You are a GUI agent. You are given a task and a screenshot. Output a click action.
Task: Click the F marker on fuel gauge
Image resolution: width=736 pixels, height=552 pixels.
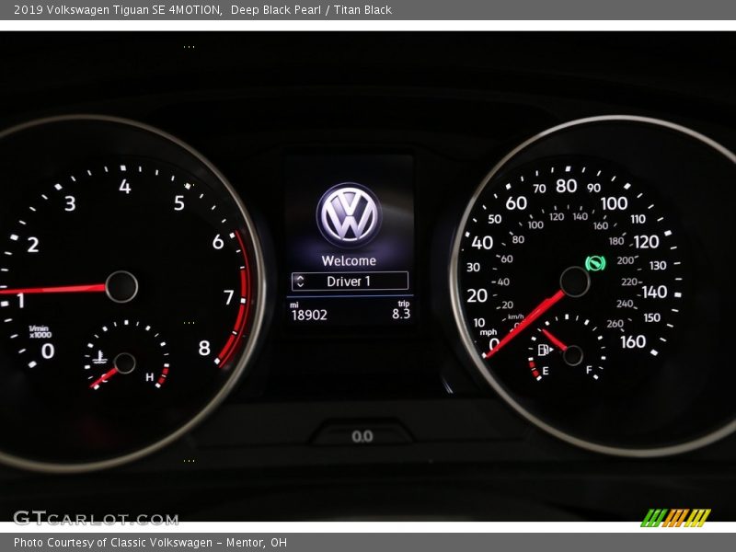tap(589, 370)
